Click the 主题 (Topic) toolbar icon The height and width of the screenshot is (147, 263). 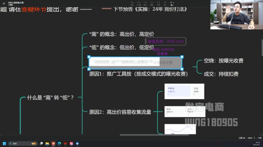tap(132, 3)
